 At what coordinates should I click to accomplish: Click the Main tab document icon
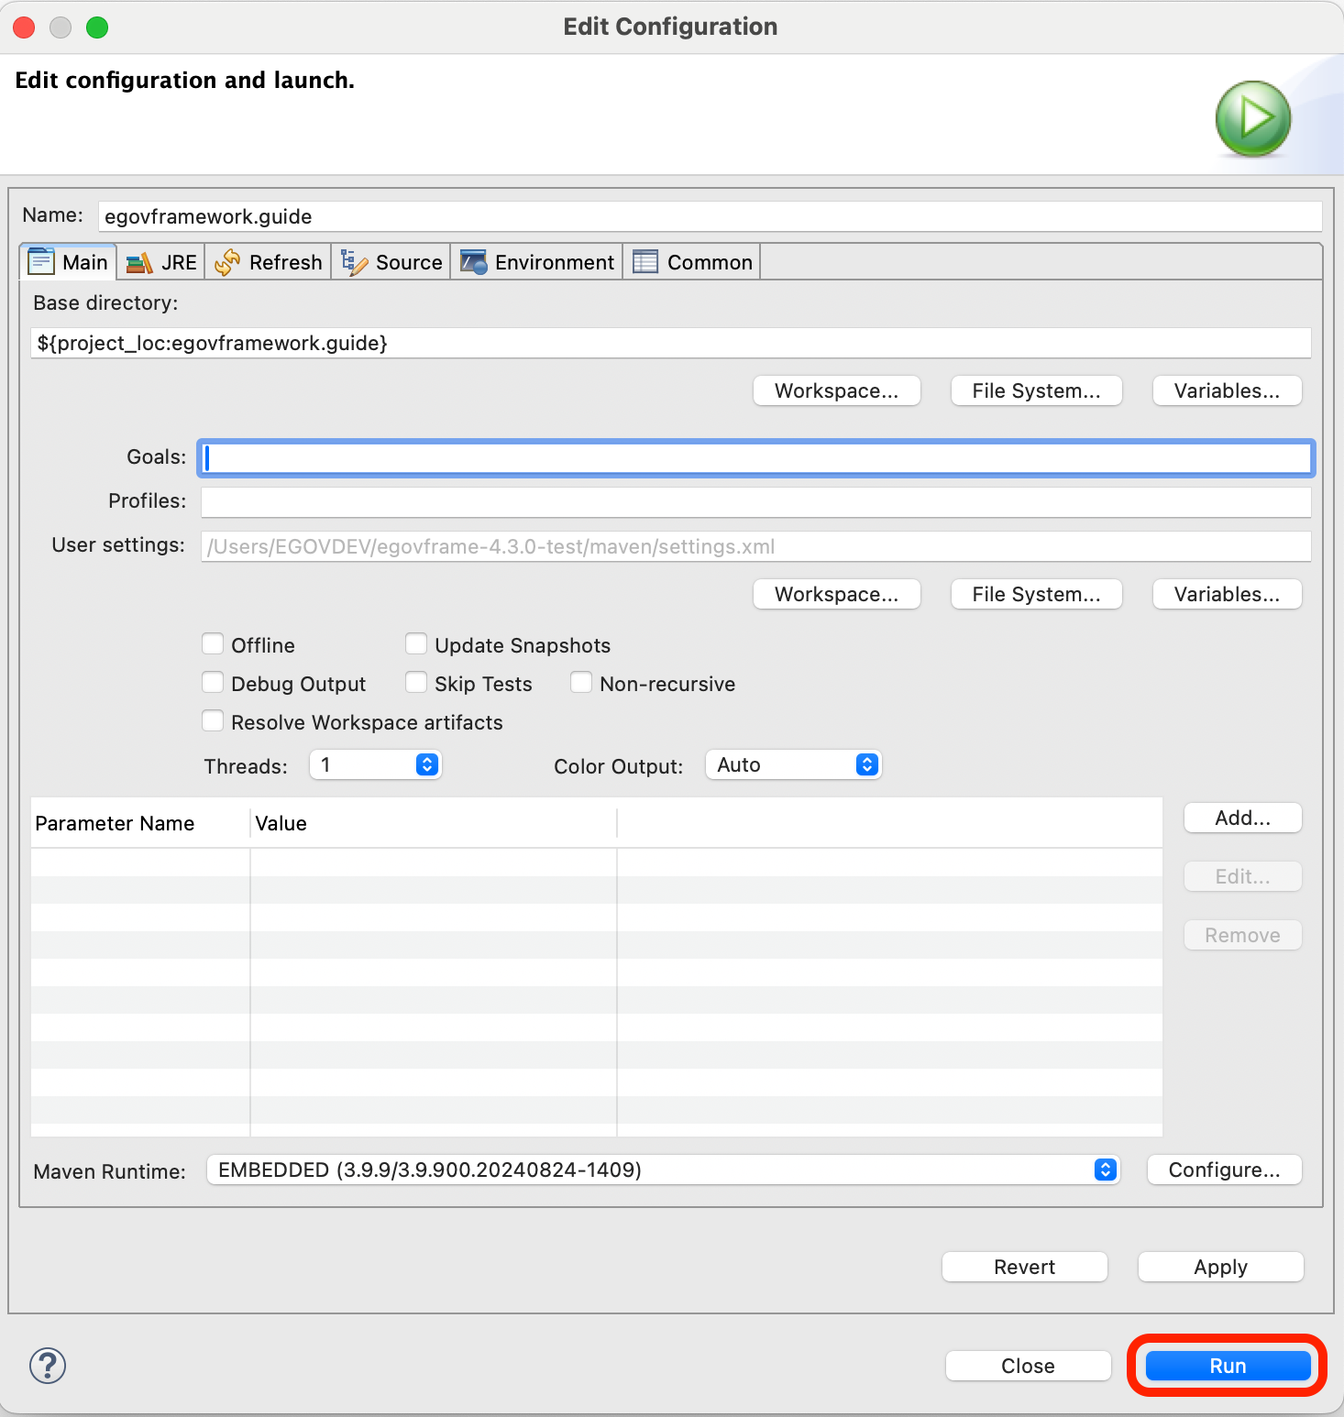[x=41, y=262]
